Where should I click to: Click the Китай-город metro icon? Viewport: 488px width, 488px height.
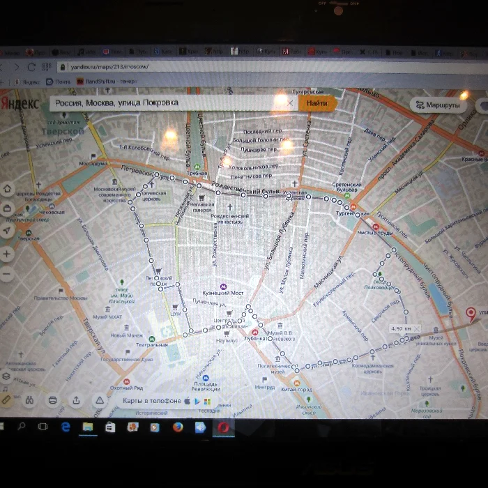tap(296, 383)
